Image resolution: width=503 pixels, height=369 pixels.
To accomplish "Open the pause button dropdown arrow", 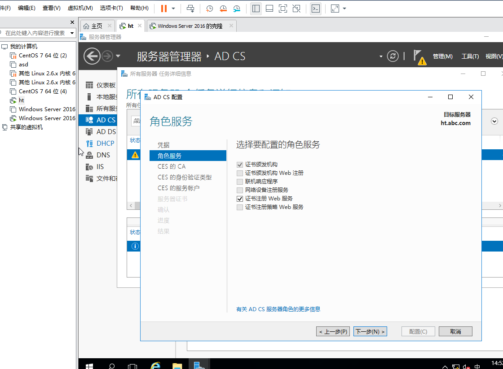I will click(x=173, y=9).
